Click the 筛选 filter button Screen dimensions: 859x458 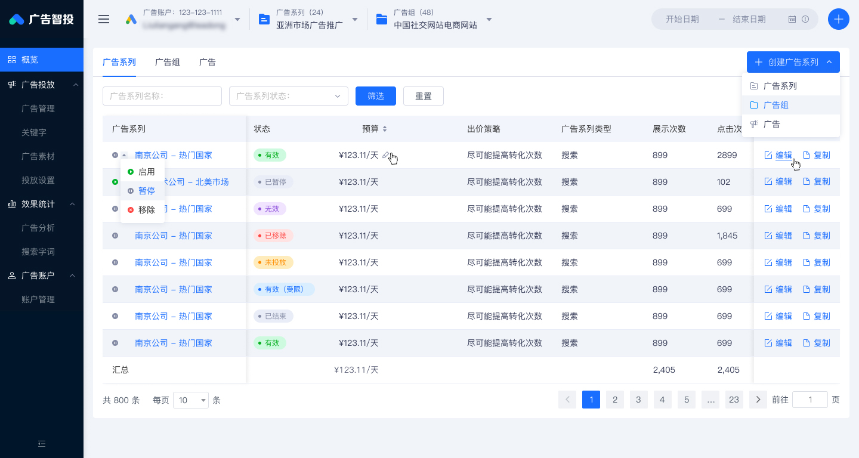[376, 96]
